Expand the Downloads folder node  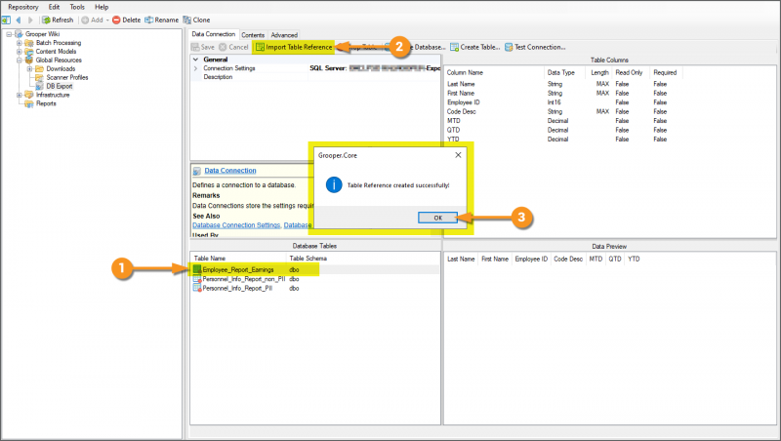click(29, 68)
